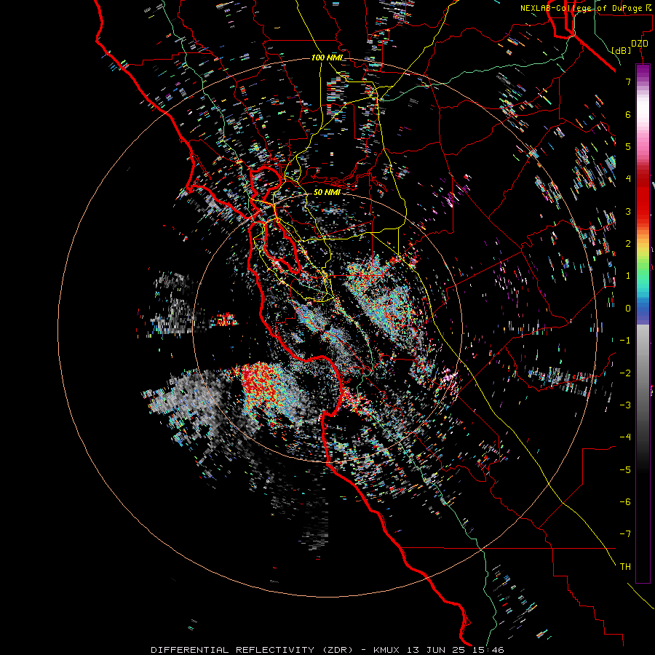
Task: Click the "DZD" legend title
Action: (x=640, y=44)
